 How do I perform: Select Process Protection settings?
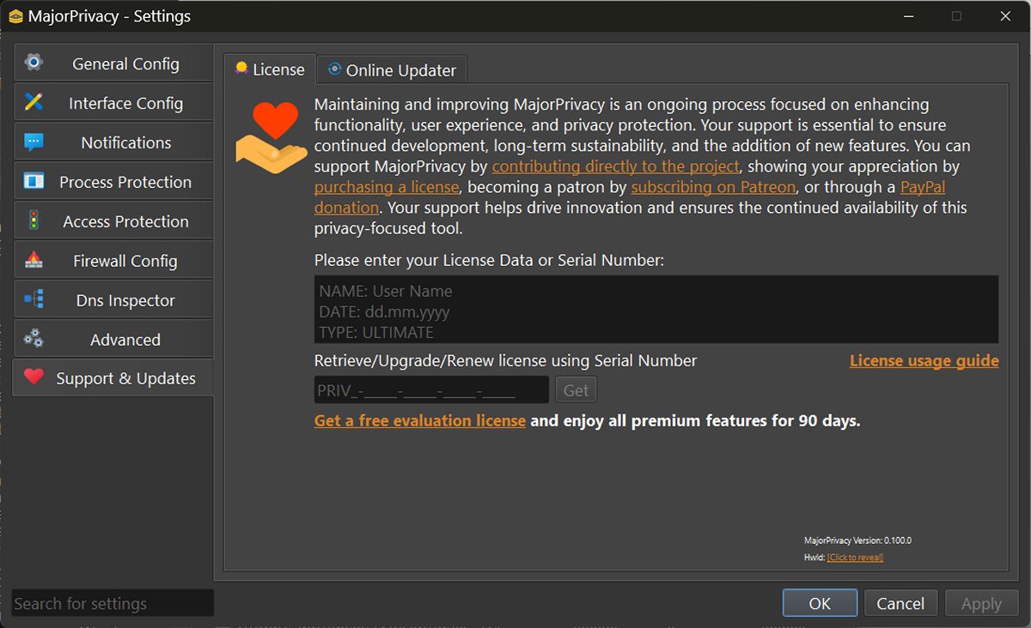click(113, 182)
